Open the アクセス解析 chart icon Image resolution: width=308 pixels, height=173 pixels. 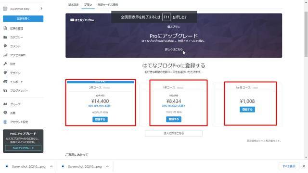point(5,55)
